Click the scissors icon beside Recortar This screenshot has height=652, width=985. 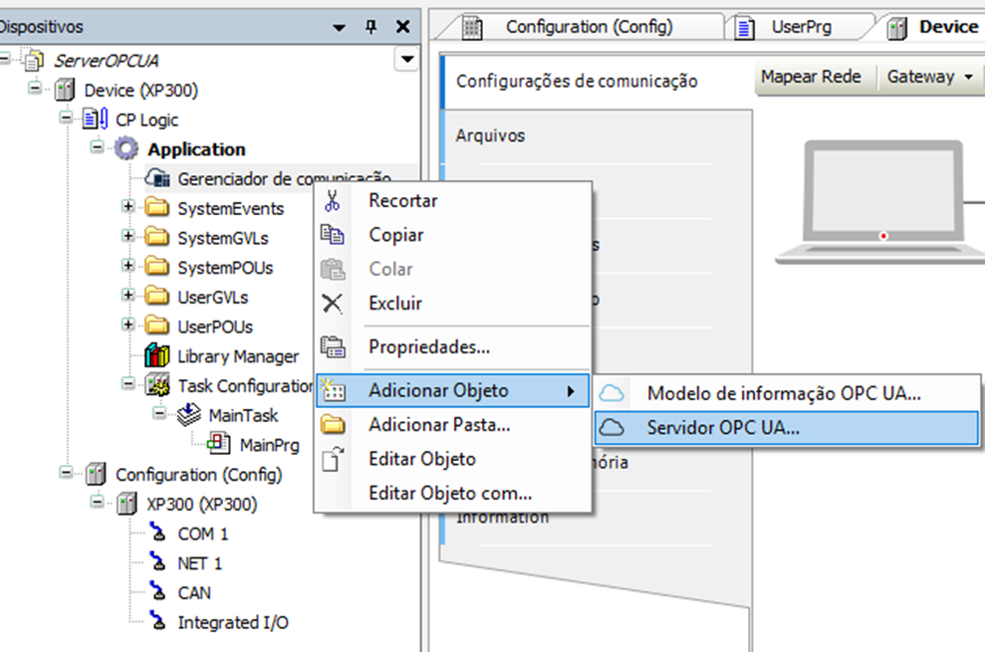[333, 200]
